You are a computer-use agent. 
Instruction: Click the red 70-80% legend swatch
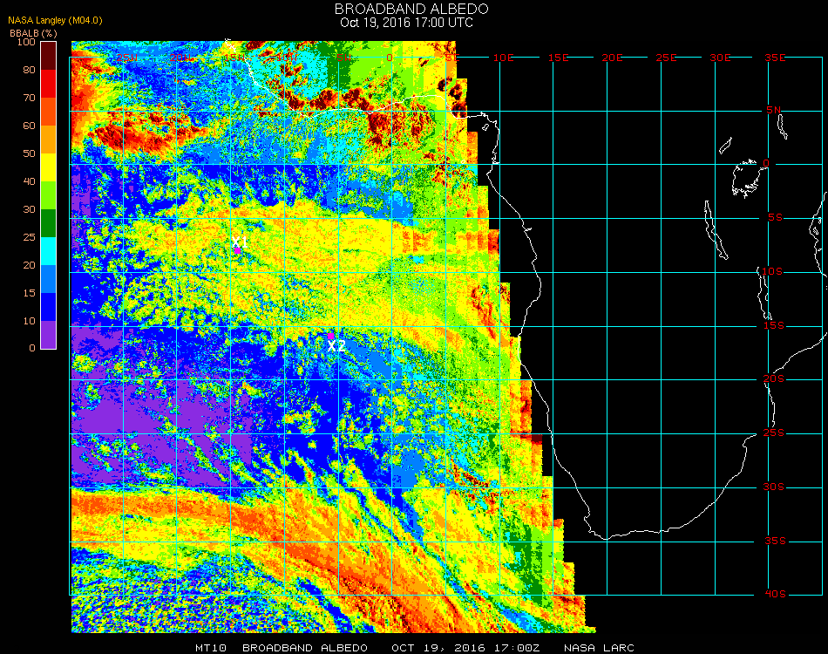49,84
